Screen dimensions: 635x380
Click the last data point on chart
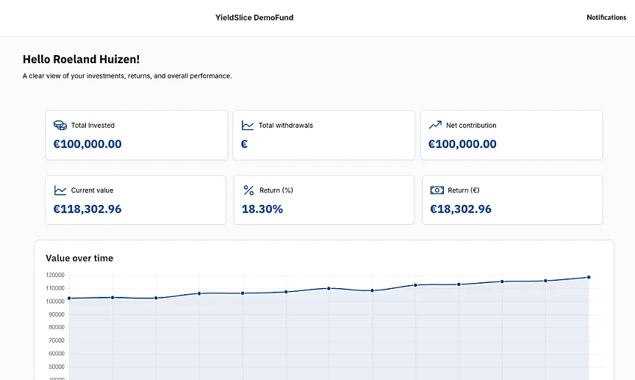point(589,277)
